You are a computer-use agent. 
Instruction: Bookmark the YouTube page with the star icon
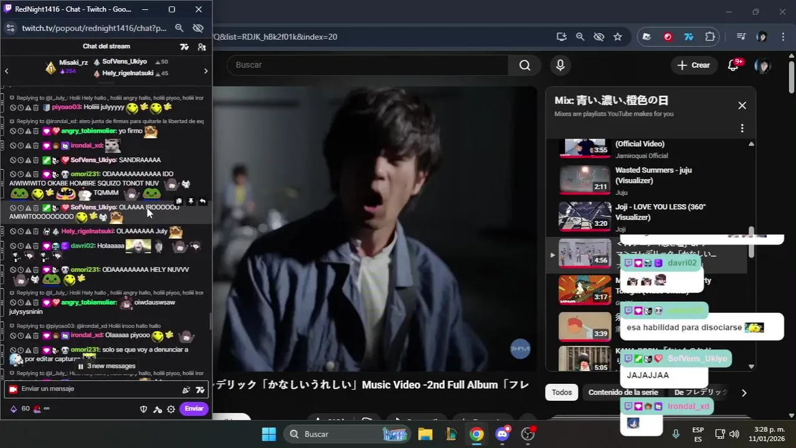(x=618, y=37)
